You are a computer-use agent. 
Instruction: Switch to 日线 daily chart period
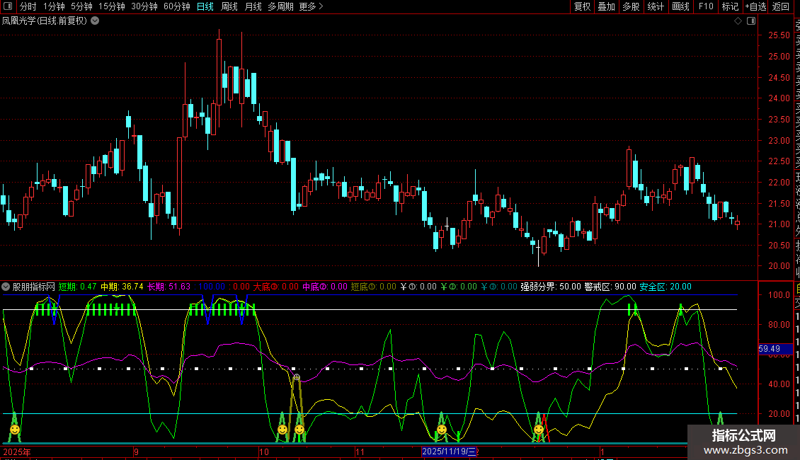point(205,7)
